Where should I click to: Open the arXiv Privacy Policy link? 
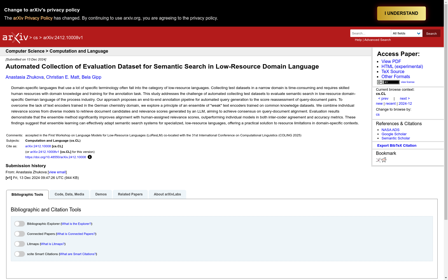click(33, 18)
